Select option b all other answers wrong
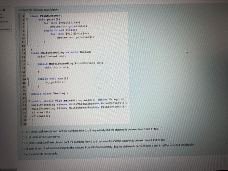Image resolution: width=228 pixels, height=171 pixels. [x=23, y=137]
